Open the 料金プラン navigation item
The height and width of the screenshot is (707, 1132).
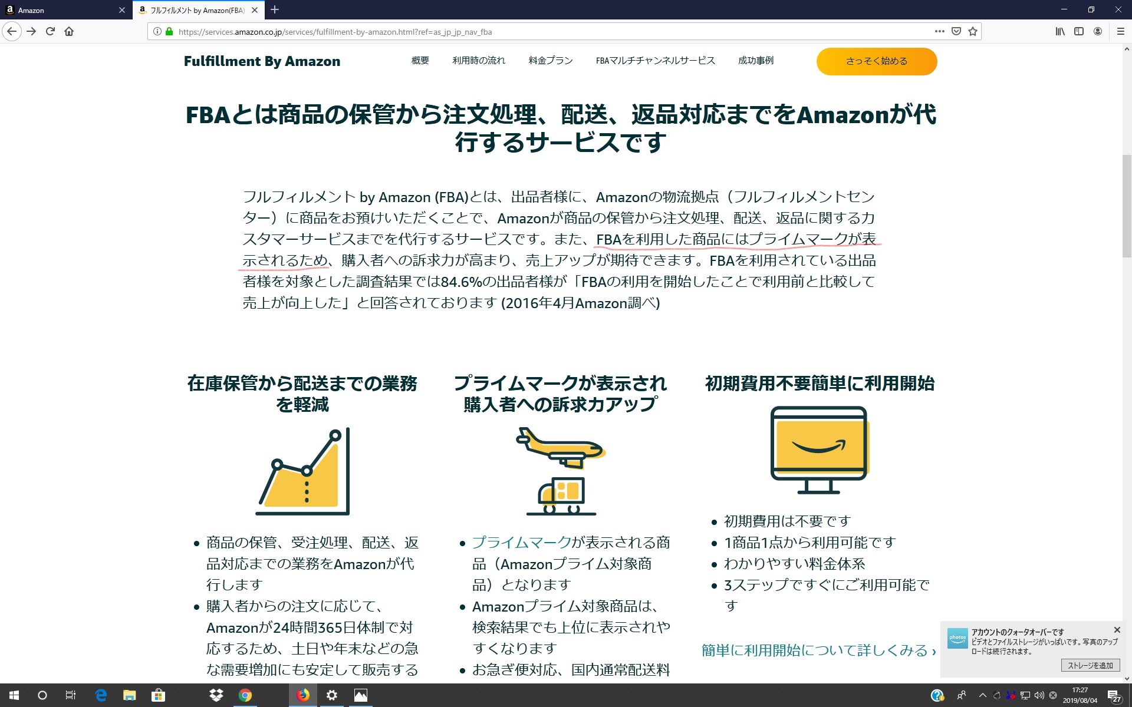pos(551,61)
